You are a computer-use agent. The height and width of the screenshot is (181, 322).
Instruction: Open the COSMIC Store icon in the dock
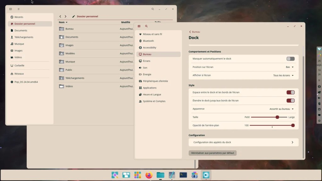pyautogui.click(x=194, y=175)
